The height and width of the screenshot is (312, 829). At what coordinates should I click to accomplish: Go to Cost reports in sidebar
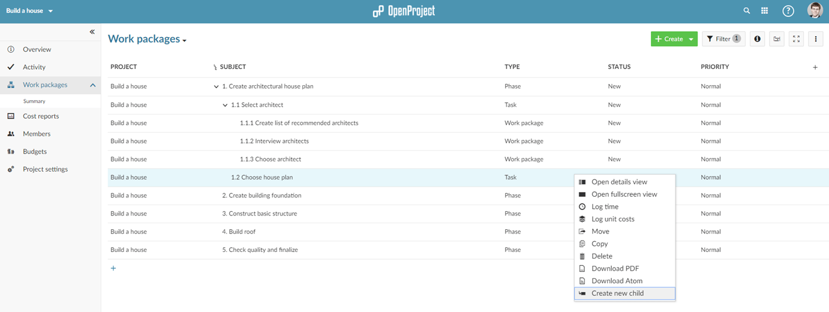[x=41, y=116]
